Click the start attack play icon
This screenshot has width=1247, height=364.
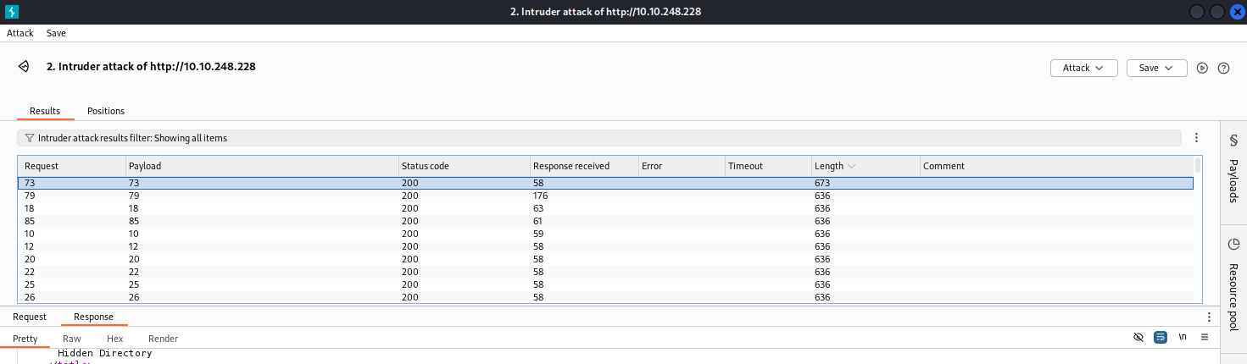pos(1202,68)
